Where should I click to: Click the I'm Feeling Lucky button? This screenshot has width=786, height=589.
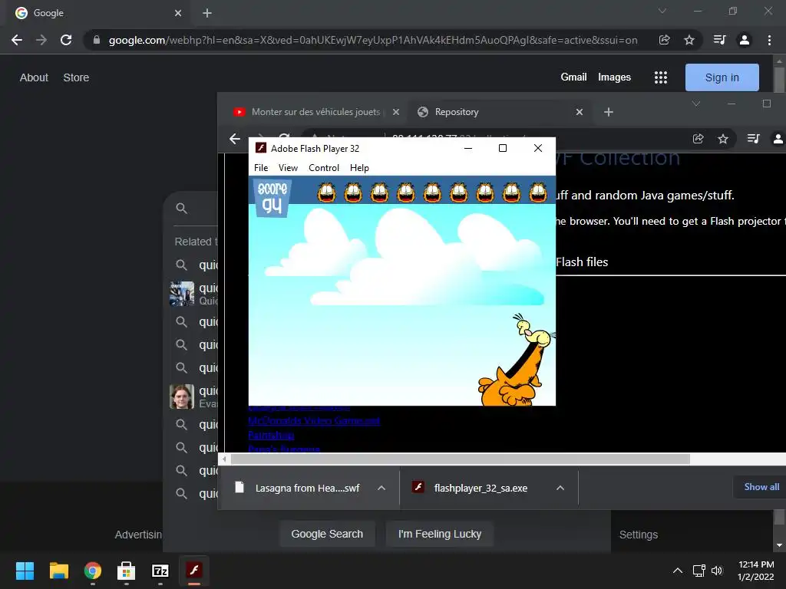[x=440, y=534]
